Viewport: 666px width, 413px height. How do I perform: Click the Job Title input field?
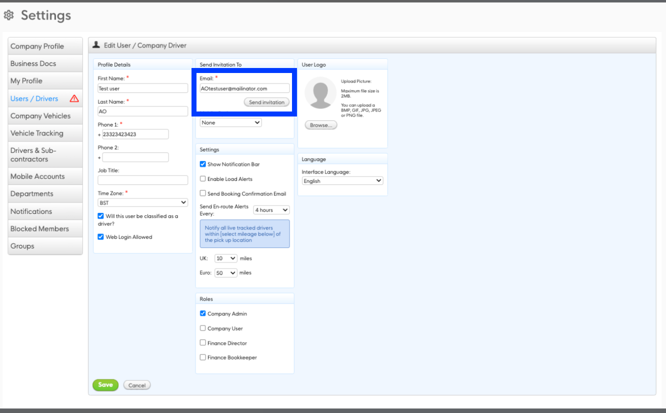click(142, 180)
